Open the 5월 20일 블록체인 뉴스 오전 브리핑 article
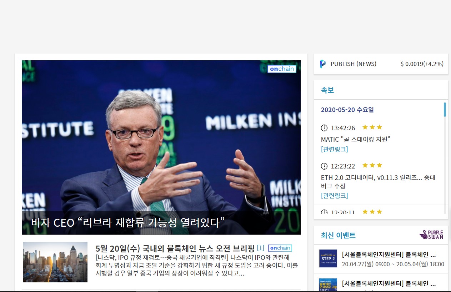 click(x=175, y=248)
